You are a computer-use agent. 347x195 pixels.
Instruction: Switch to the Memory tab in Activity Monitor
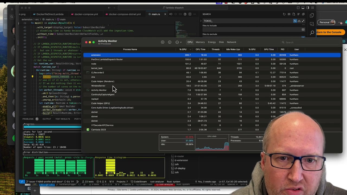(x=200, y=42)
